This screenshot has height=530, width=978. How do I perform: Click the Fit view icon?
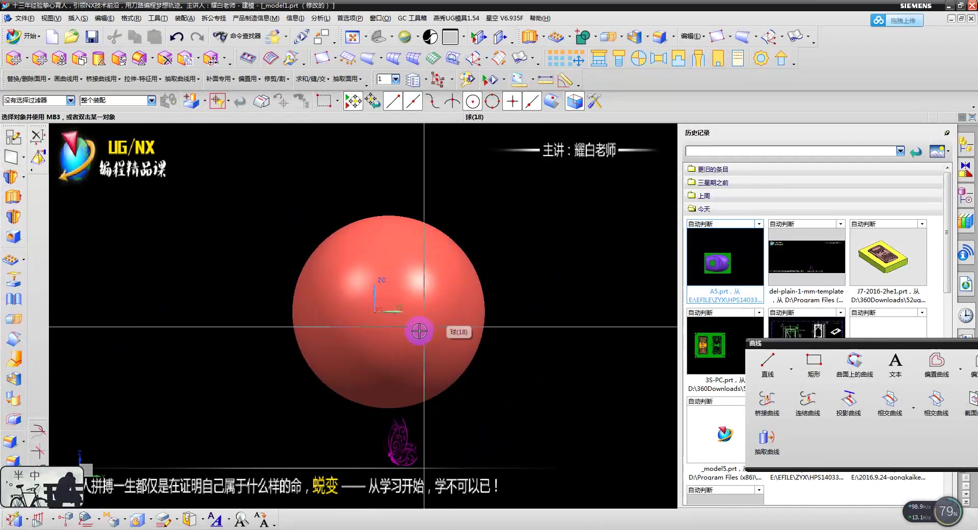click(352, 37)
